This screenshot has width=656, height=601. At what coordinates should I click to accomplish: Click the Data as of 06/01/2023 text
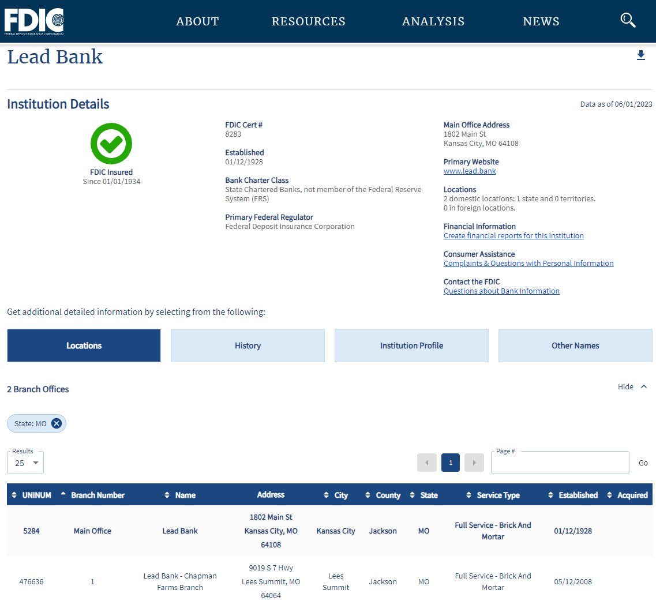click(x=616, y=104)
